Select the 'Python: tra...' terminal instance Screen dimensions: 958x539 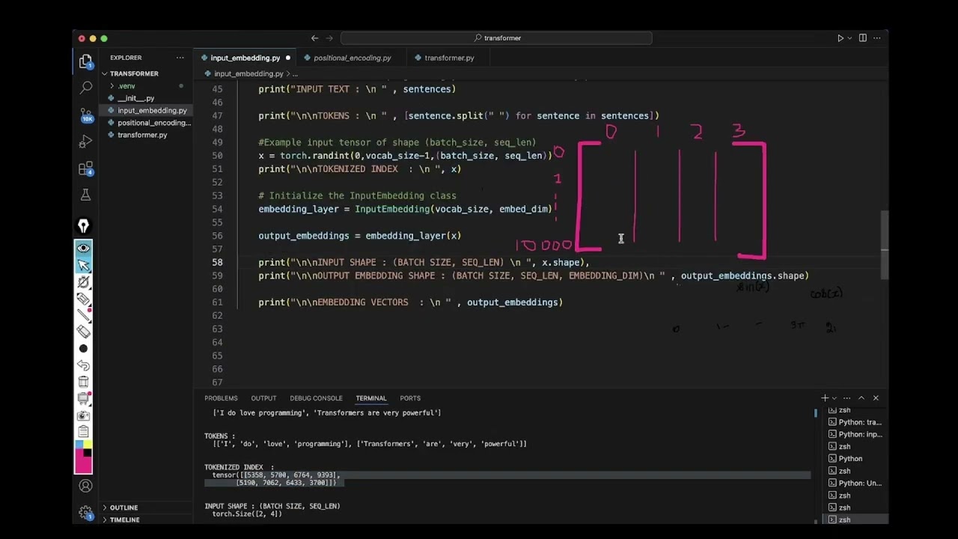coord(855,422)
